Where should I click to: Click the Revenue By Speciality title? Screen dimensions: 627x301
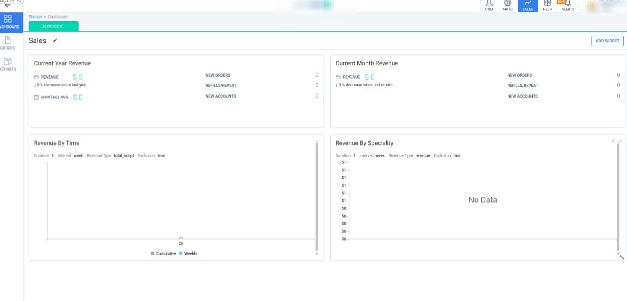point(364,143)
